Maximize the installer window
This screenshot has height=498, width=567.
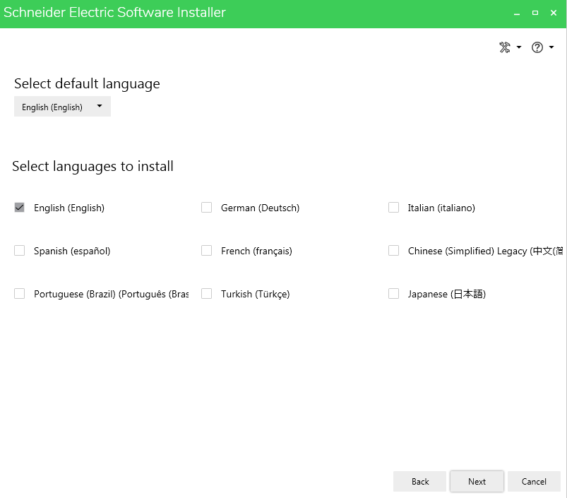coord(535,13)
